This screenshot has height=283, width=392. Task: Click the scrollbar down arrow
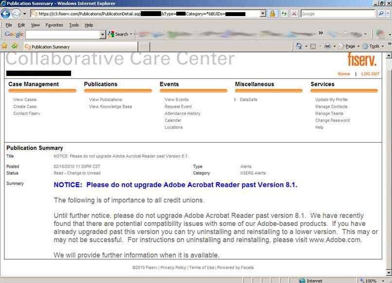(389, 273)
